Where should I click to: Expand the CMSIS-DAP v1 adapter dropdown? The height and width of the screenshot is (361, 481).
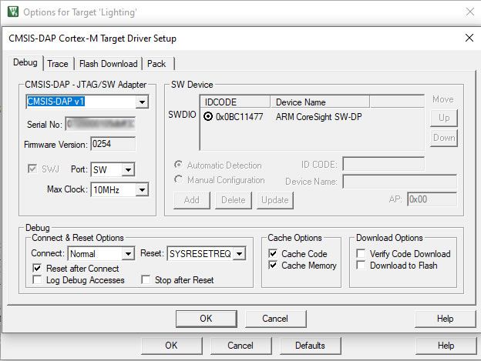[142, 102]
